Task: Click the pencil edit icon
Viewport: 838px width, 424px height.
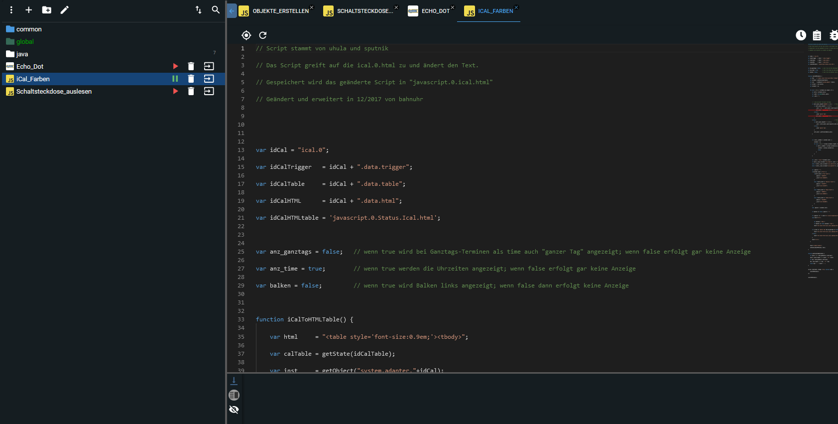Action: point(65,10)
